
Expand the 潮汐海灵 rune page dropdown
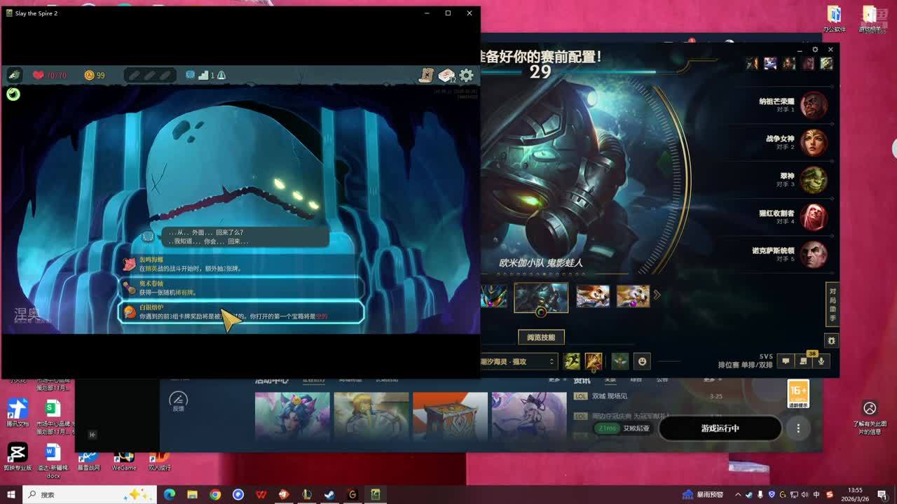pos(552,361)
